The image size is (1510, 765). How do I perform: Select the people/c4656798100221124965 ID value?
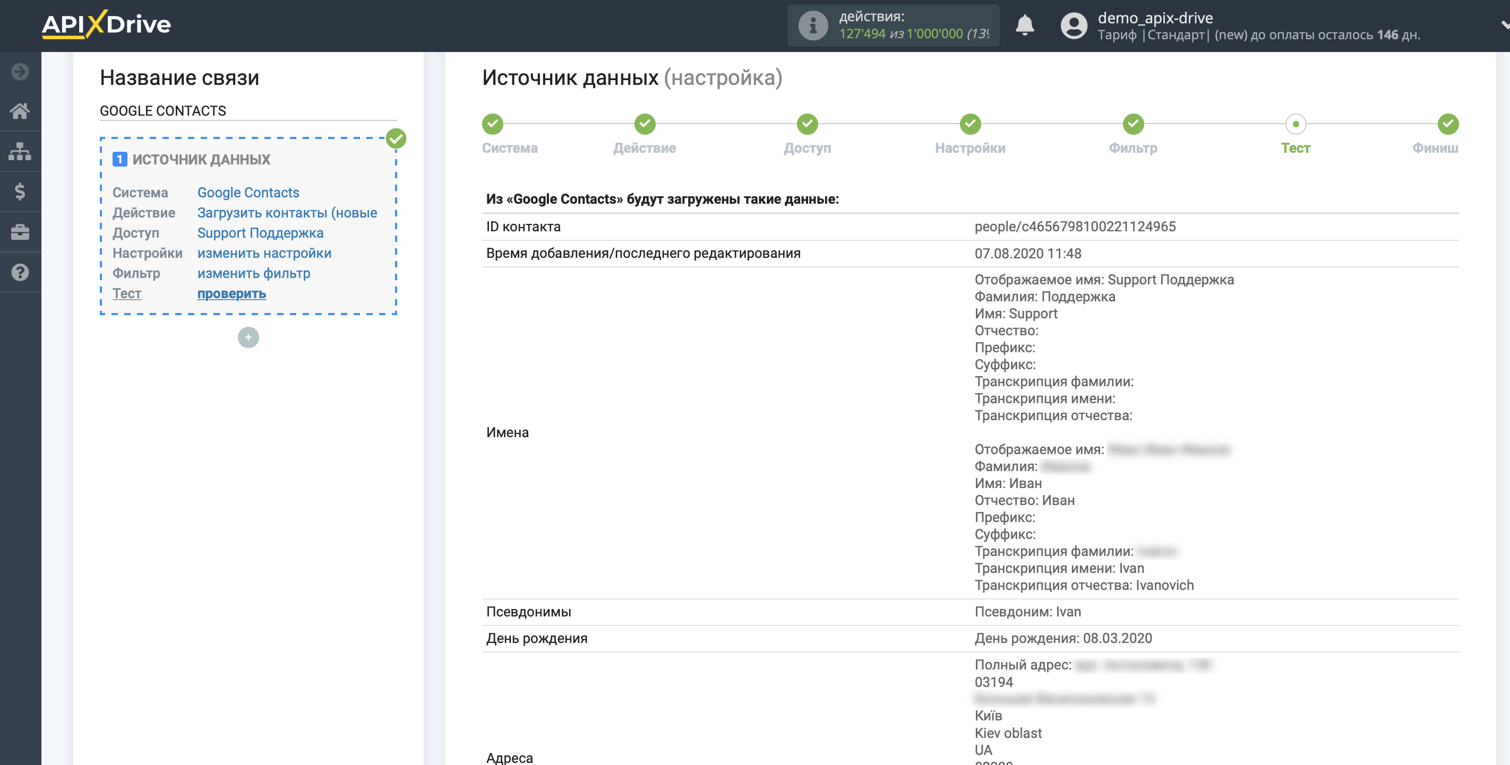[1075, 227]
